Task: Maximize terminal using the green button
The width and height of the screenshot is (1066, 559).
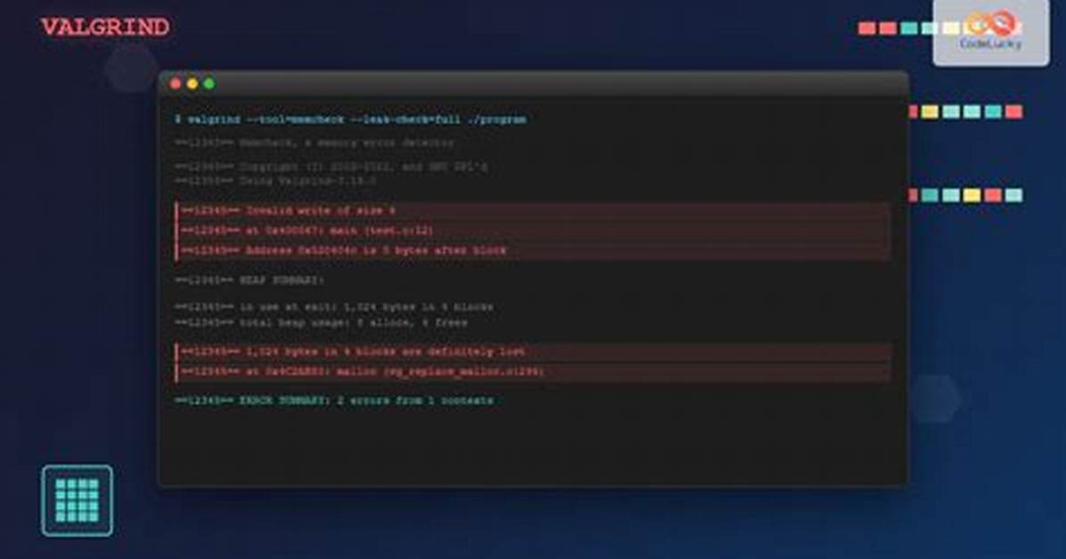Action: (x=209, y=84)
